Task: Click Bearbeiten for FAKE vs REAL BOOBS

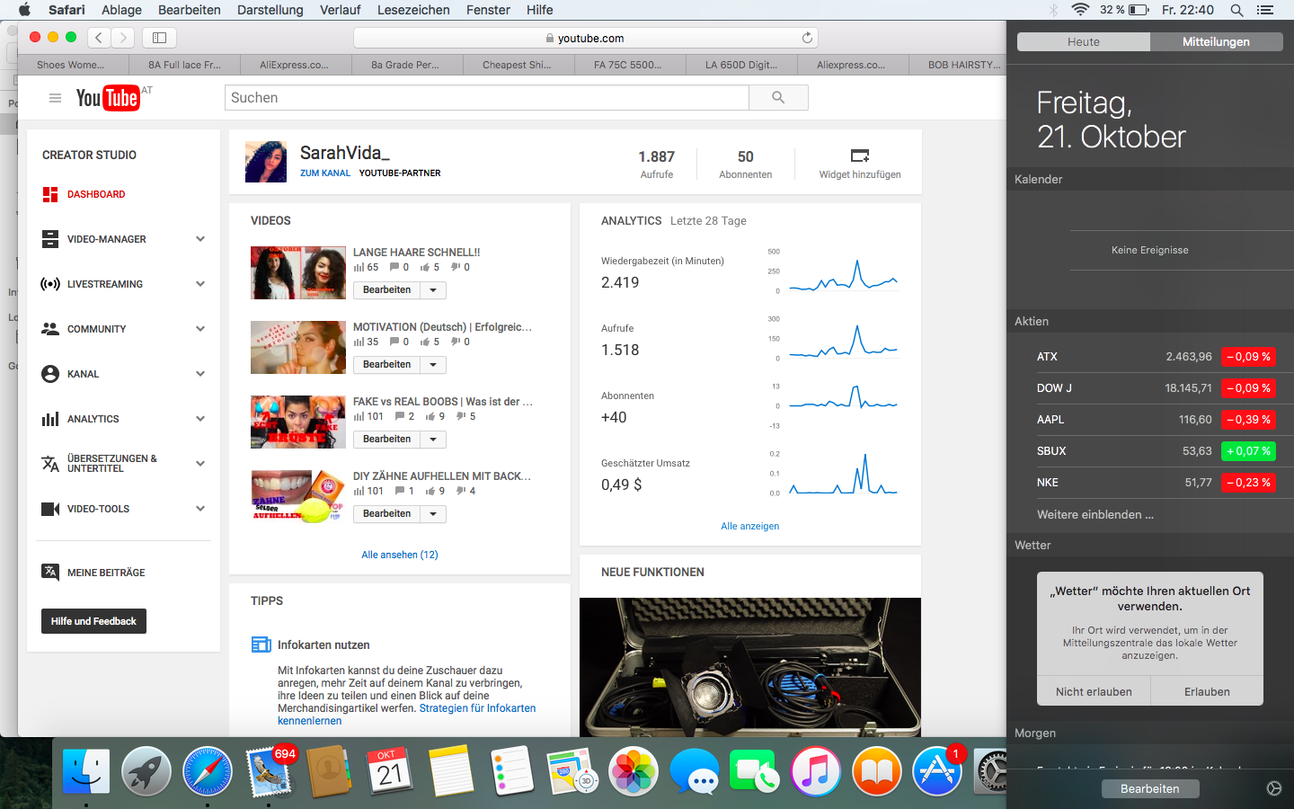Action: [387, 440]
